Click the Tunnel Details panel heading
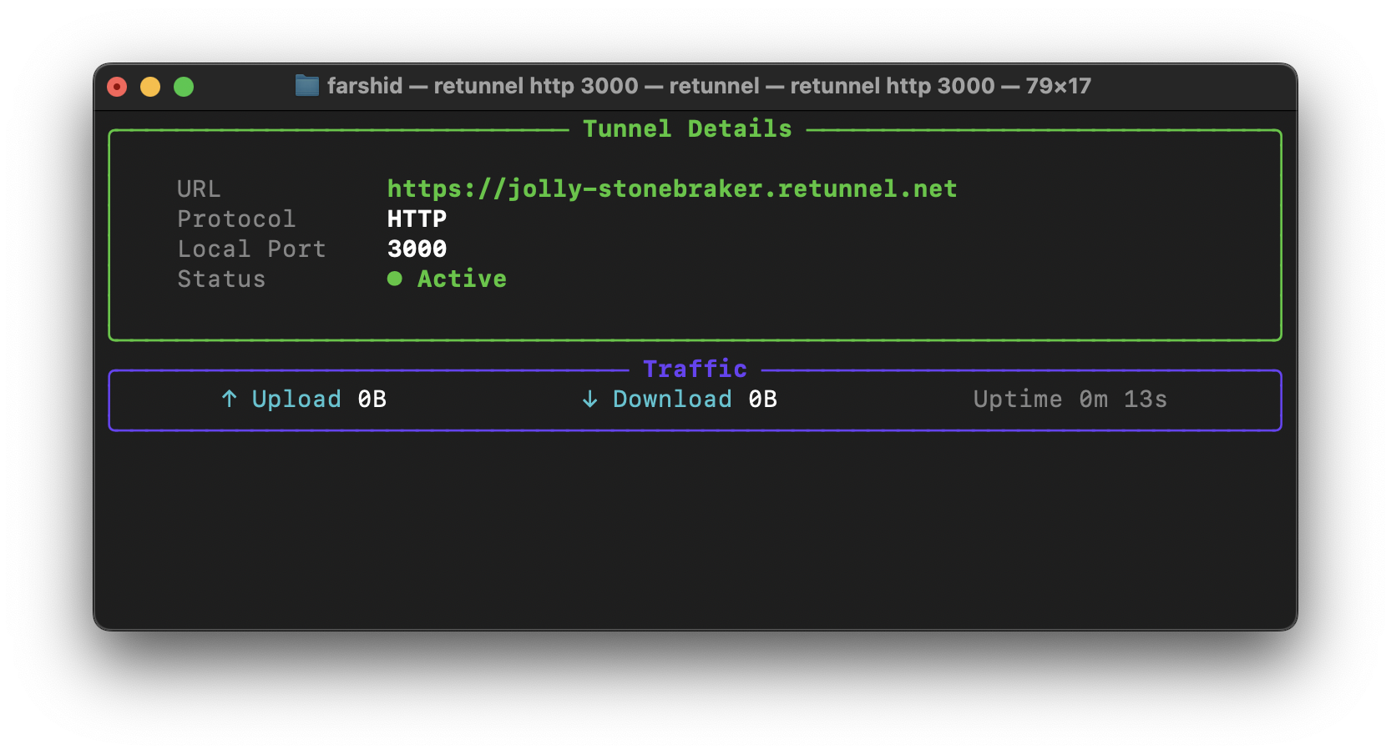Viewport: 1391px width, 754px height. pos(687,128)
